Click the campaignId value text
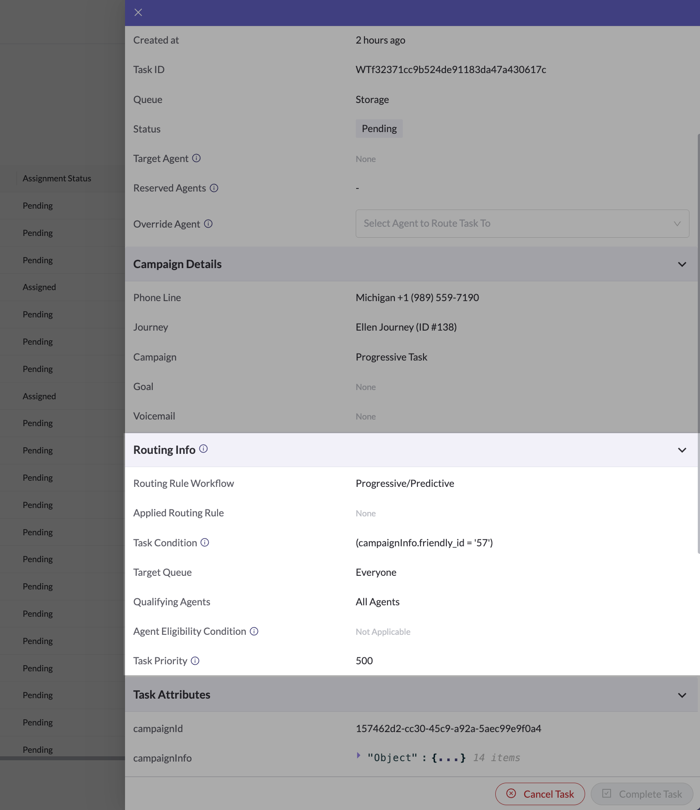 point(448,729)
